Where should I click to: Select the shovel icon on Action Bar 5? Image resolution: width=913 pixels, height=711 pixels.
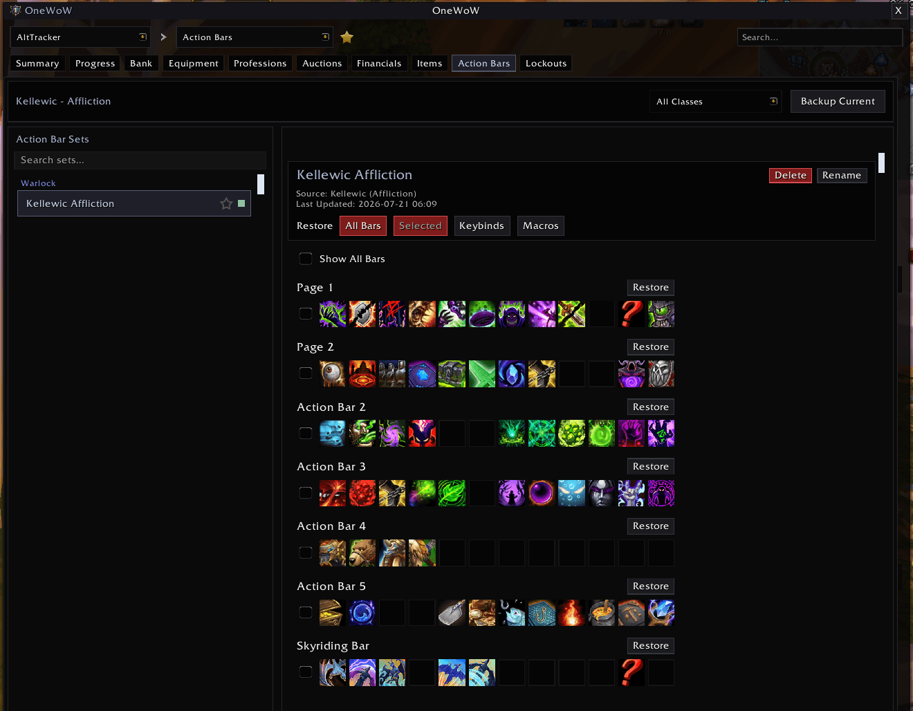pos(452,613)
